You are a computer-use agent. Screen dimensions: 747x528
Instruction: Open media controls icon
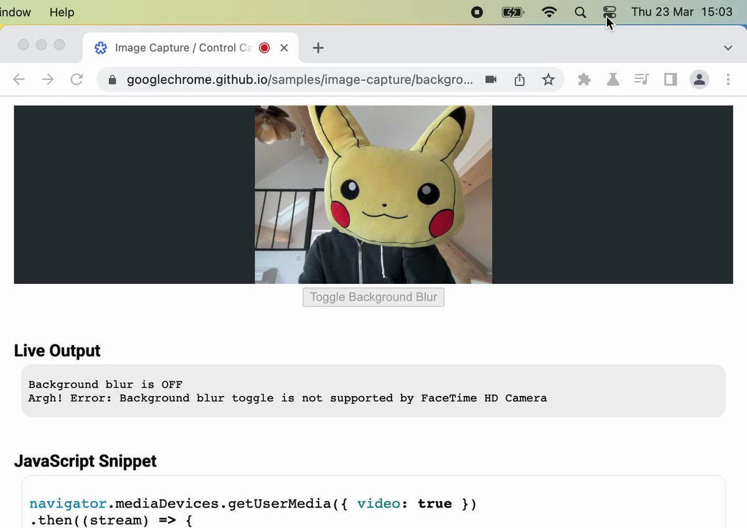pos(641,79)
